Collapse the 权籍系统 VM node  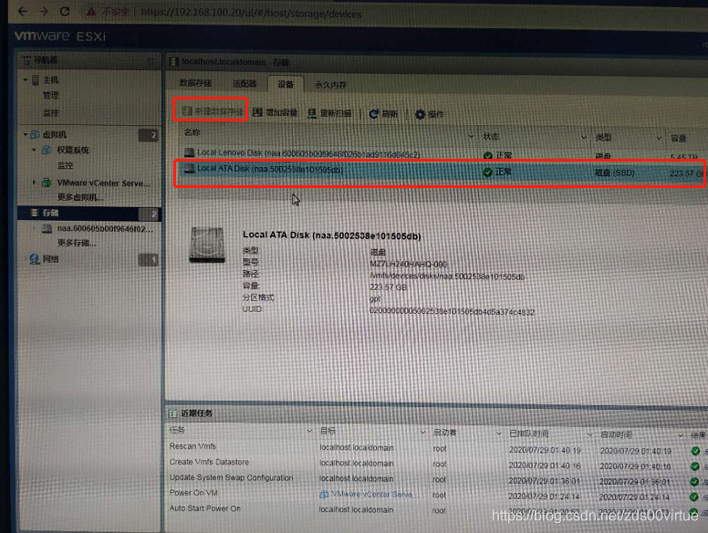pos(34,150)
